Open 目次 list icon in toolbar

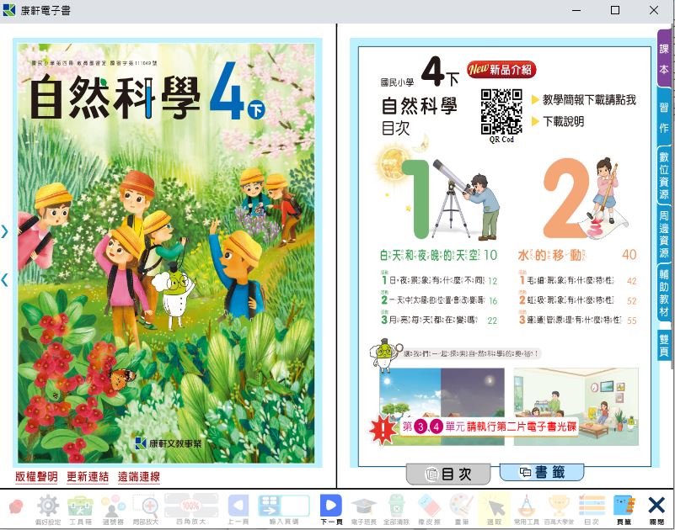point(592,510)
